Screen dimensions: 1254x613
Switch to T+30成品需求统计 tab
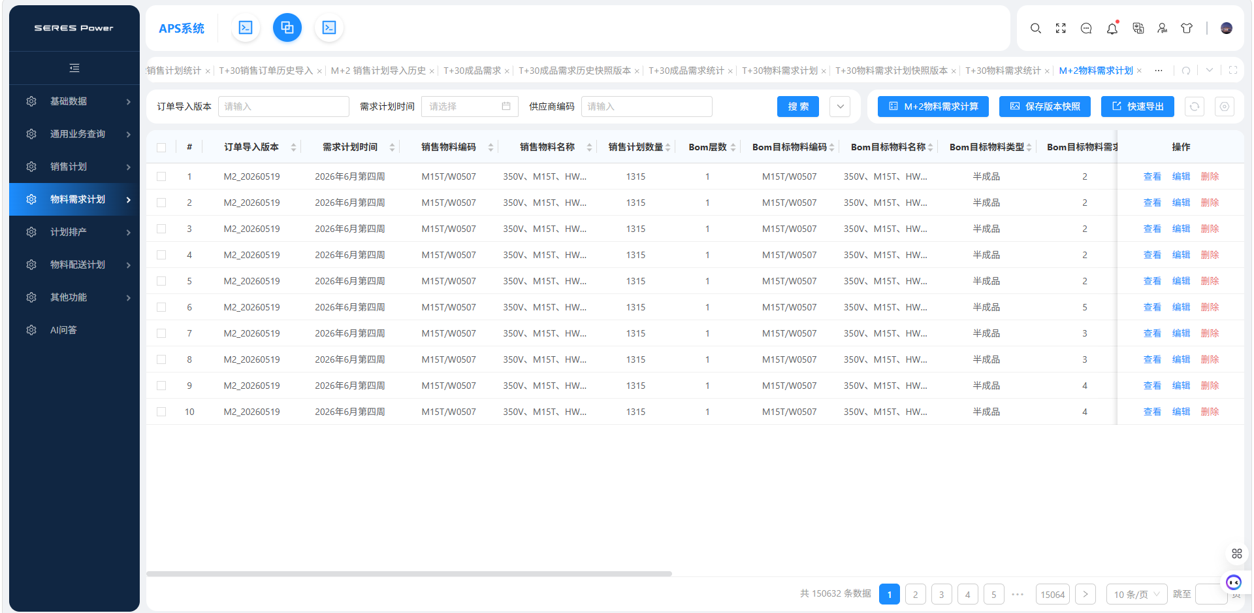[686, 71]
